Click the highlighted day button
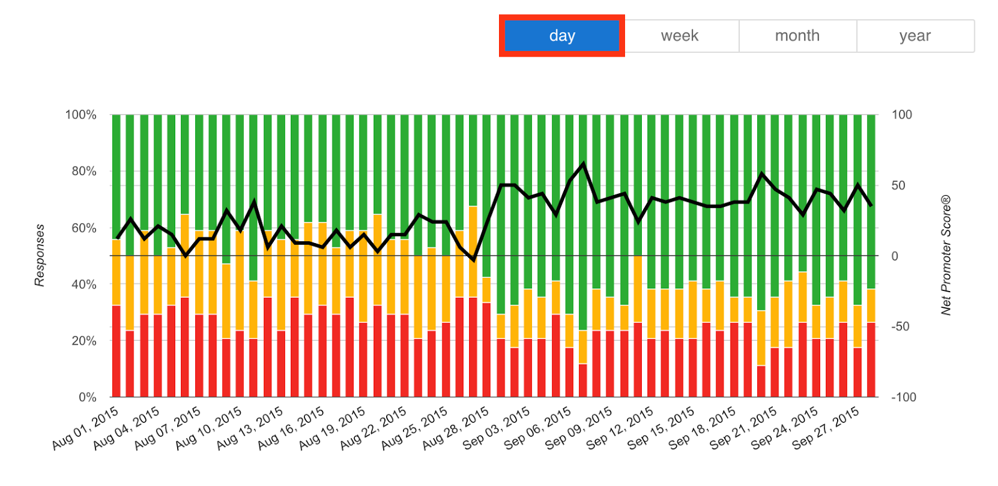 tap(561, 36)
